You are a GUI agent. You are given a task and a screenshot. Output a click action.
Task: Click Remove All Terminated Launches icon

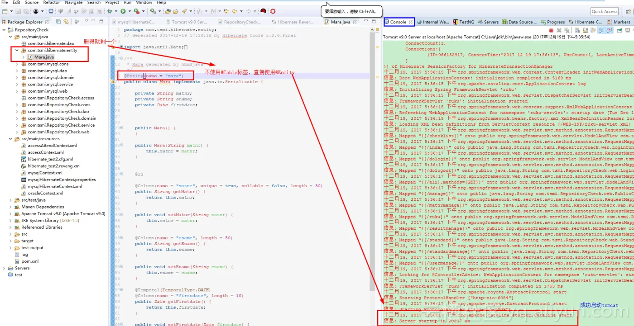click(x=567, y=30)
